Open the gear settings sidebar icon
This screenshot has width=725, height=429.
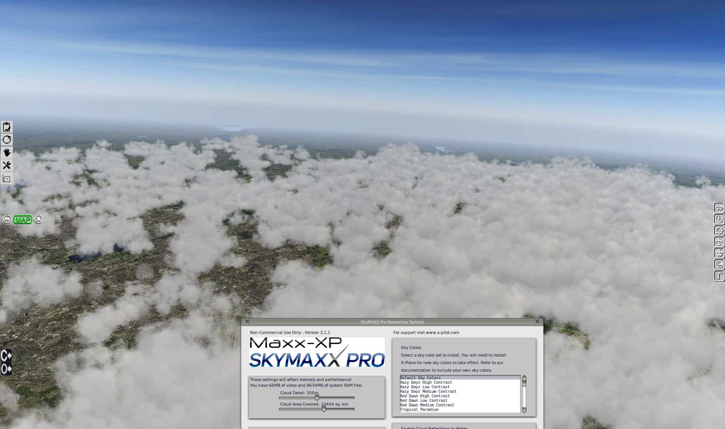click(x=719, y=231)
